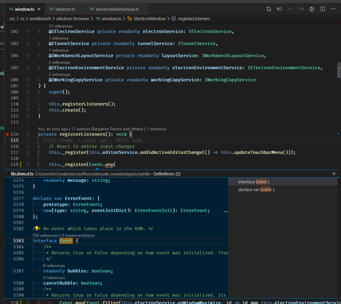Screen dimensions: 341x304
Task: Click 'IWorkingCopyService' type on line 106
Action: [x=230, y=80]
